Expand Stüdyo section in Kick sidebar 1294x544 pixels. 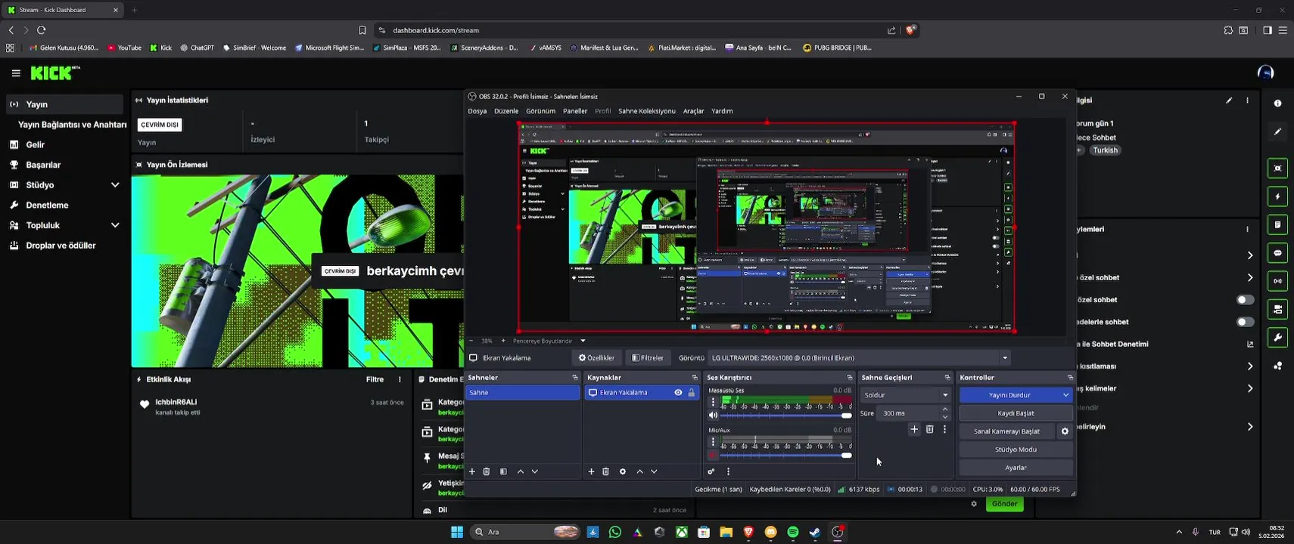115,185
